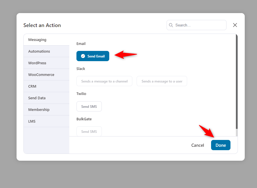The height and width of the screenshot is (188, 257).
Task: Switch to the LMS category
Action: click(46, 121)
